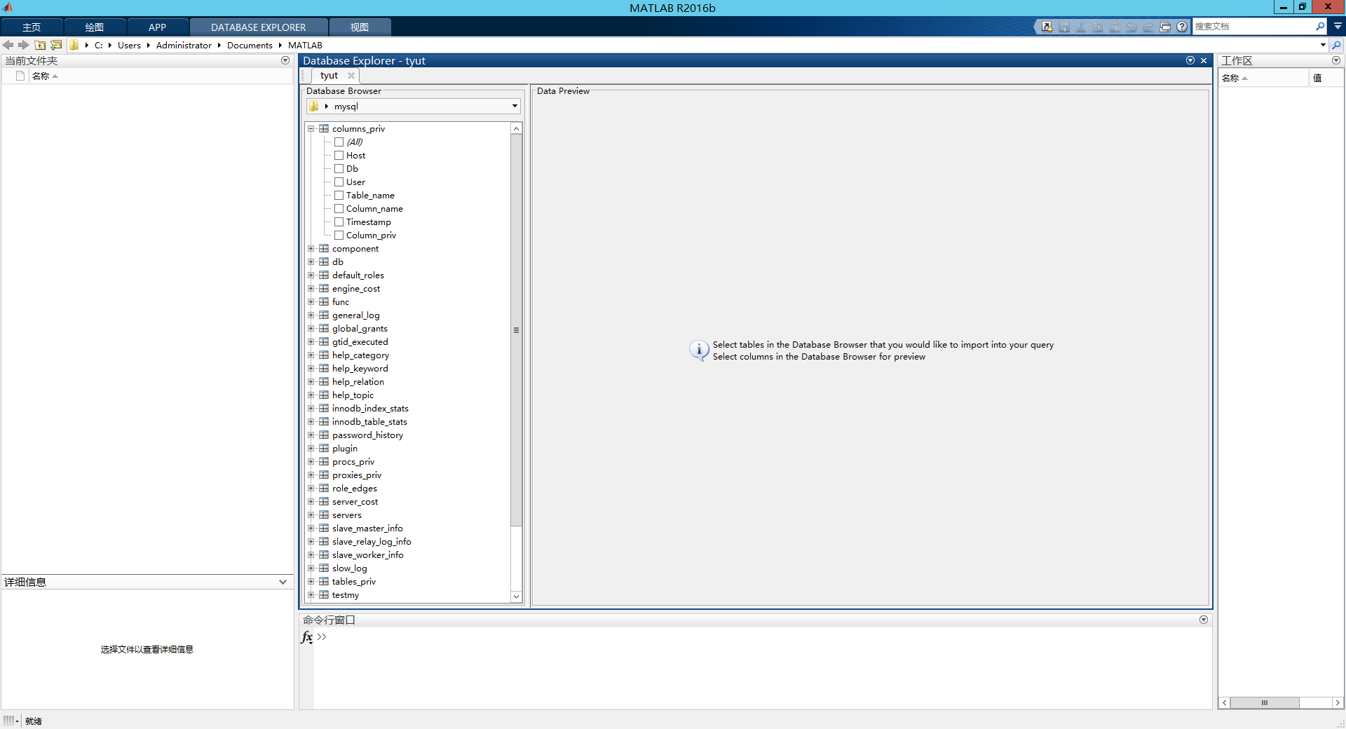Open the Help documentation icon
Image resolution: width=1346 pixels, height=729 pixels.
coord(1183,26)
